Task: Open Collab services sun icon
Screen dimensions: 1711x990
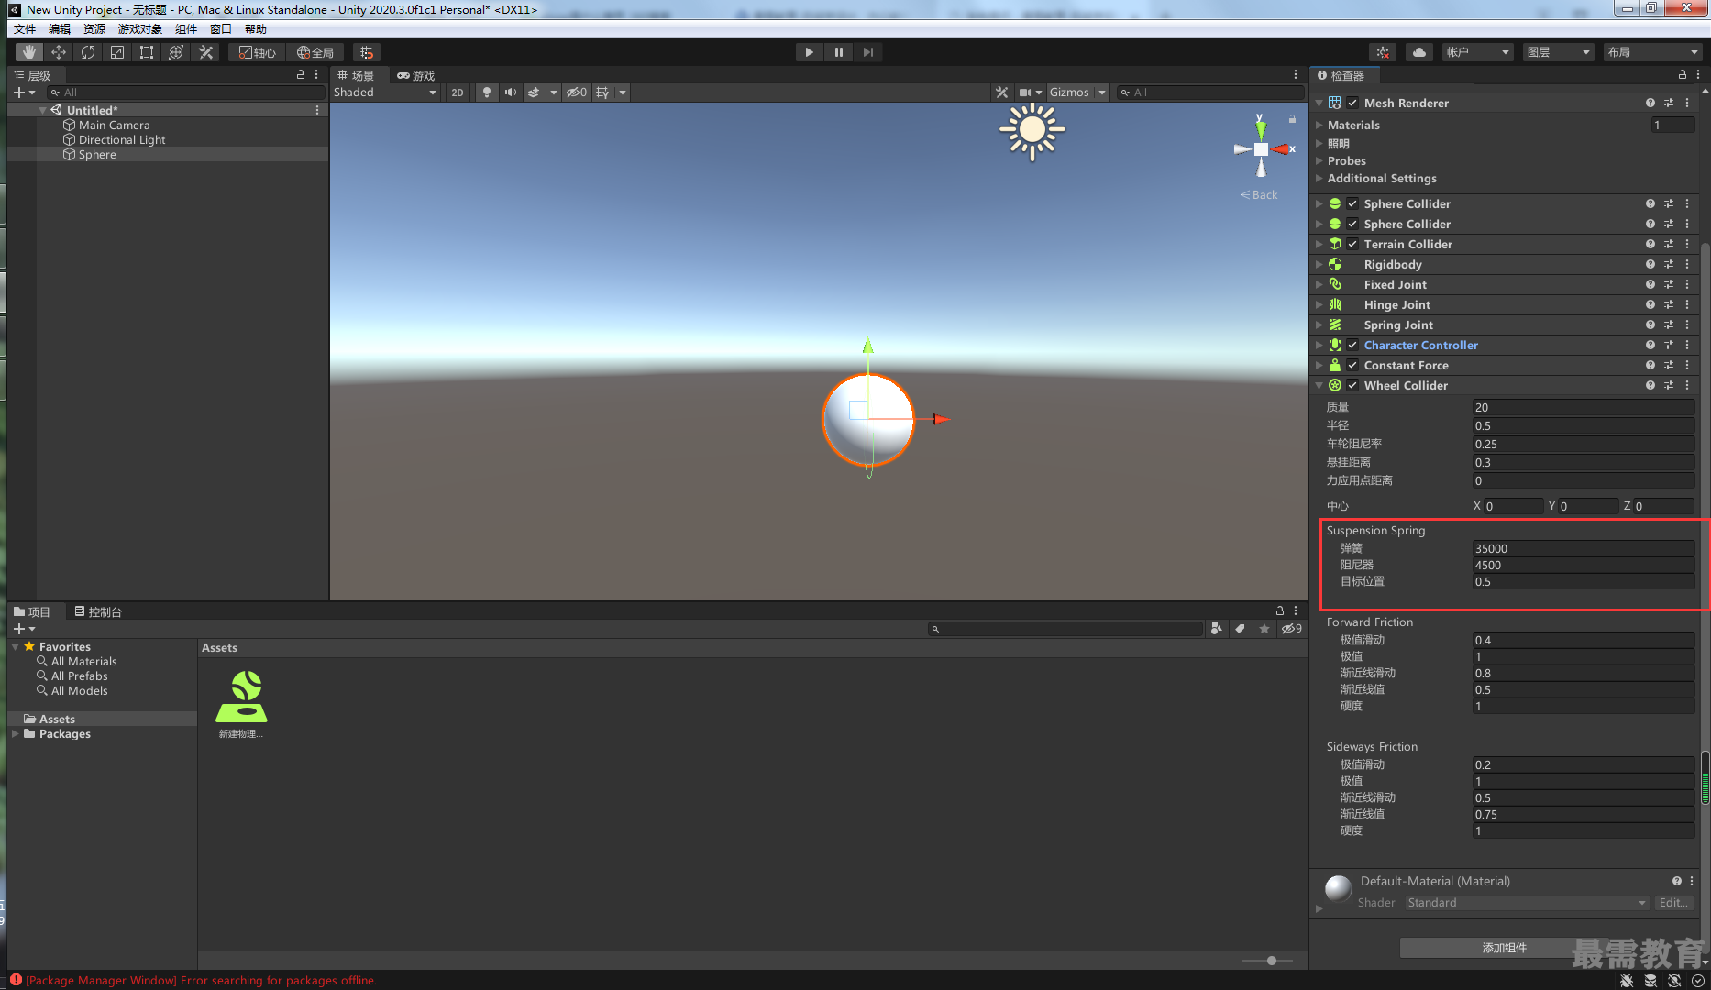Action: 1383,52
